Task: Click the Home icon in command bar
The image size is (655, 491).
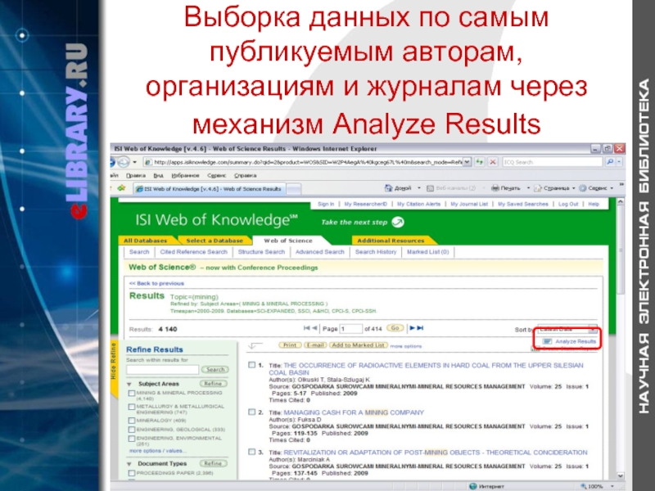Action: (388, 188)
